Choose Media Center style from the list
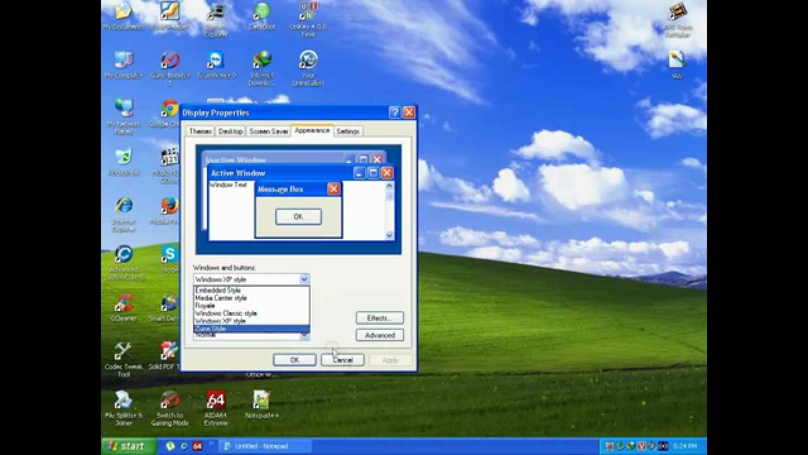Image resolution: width=808 pixels, height=455 pixels. (x=251, y=298)
